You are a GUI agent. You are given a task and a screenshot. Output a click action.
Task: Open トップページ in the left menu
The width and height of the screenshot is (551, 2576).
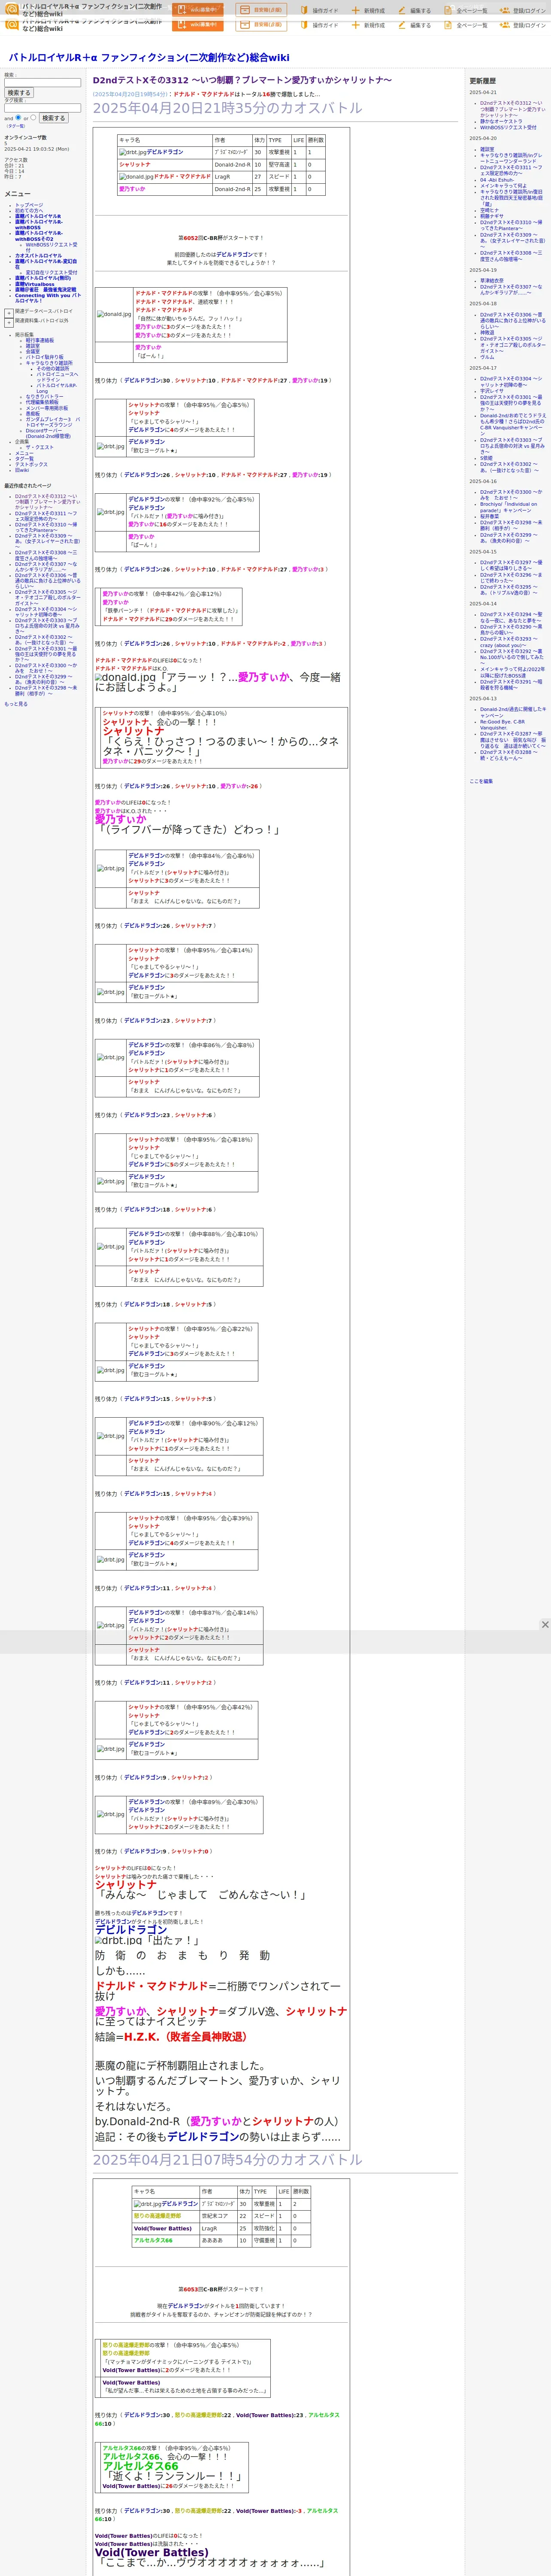(x=29, y=205)
